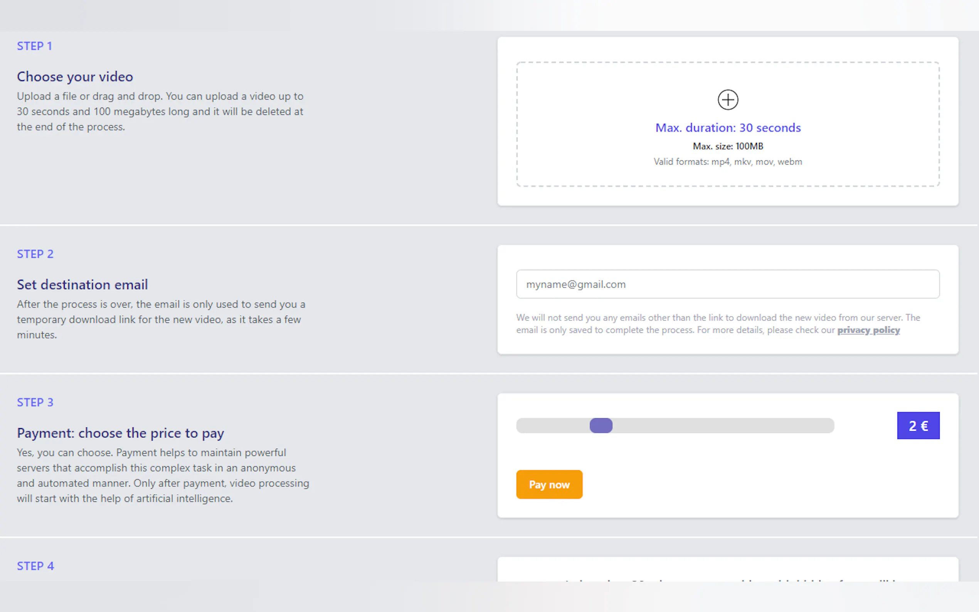Click the 'Max. duration: 30 seconds' text
The height and width of the screenshot is (612, 979).
tap(728, 128)
